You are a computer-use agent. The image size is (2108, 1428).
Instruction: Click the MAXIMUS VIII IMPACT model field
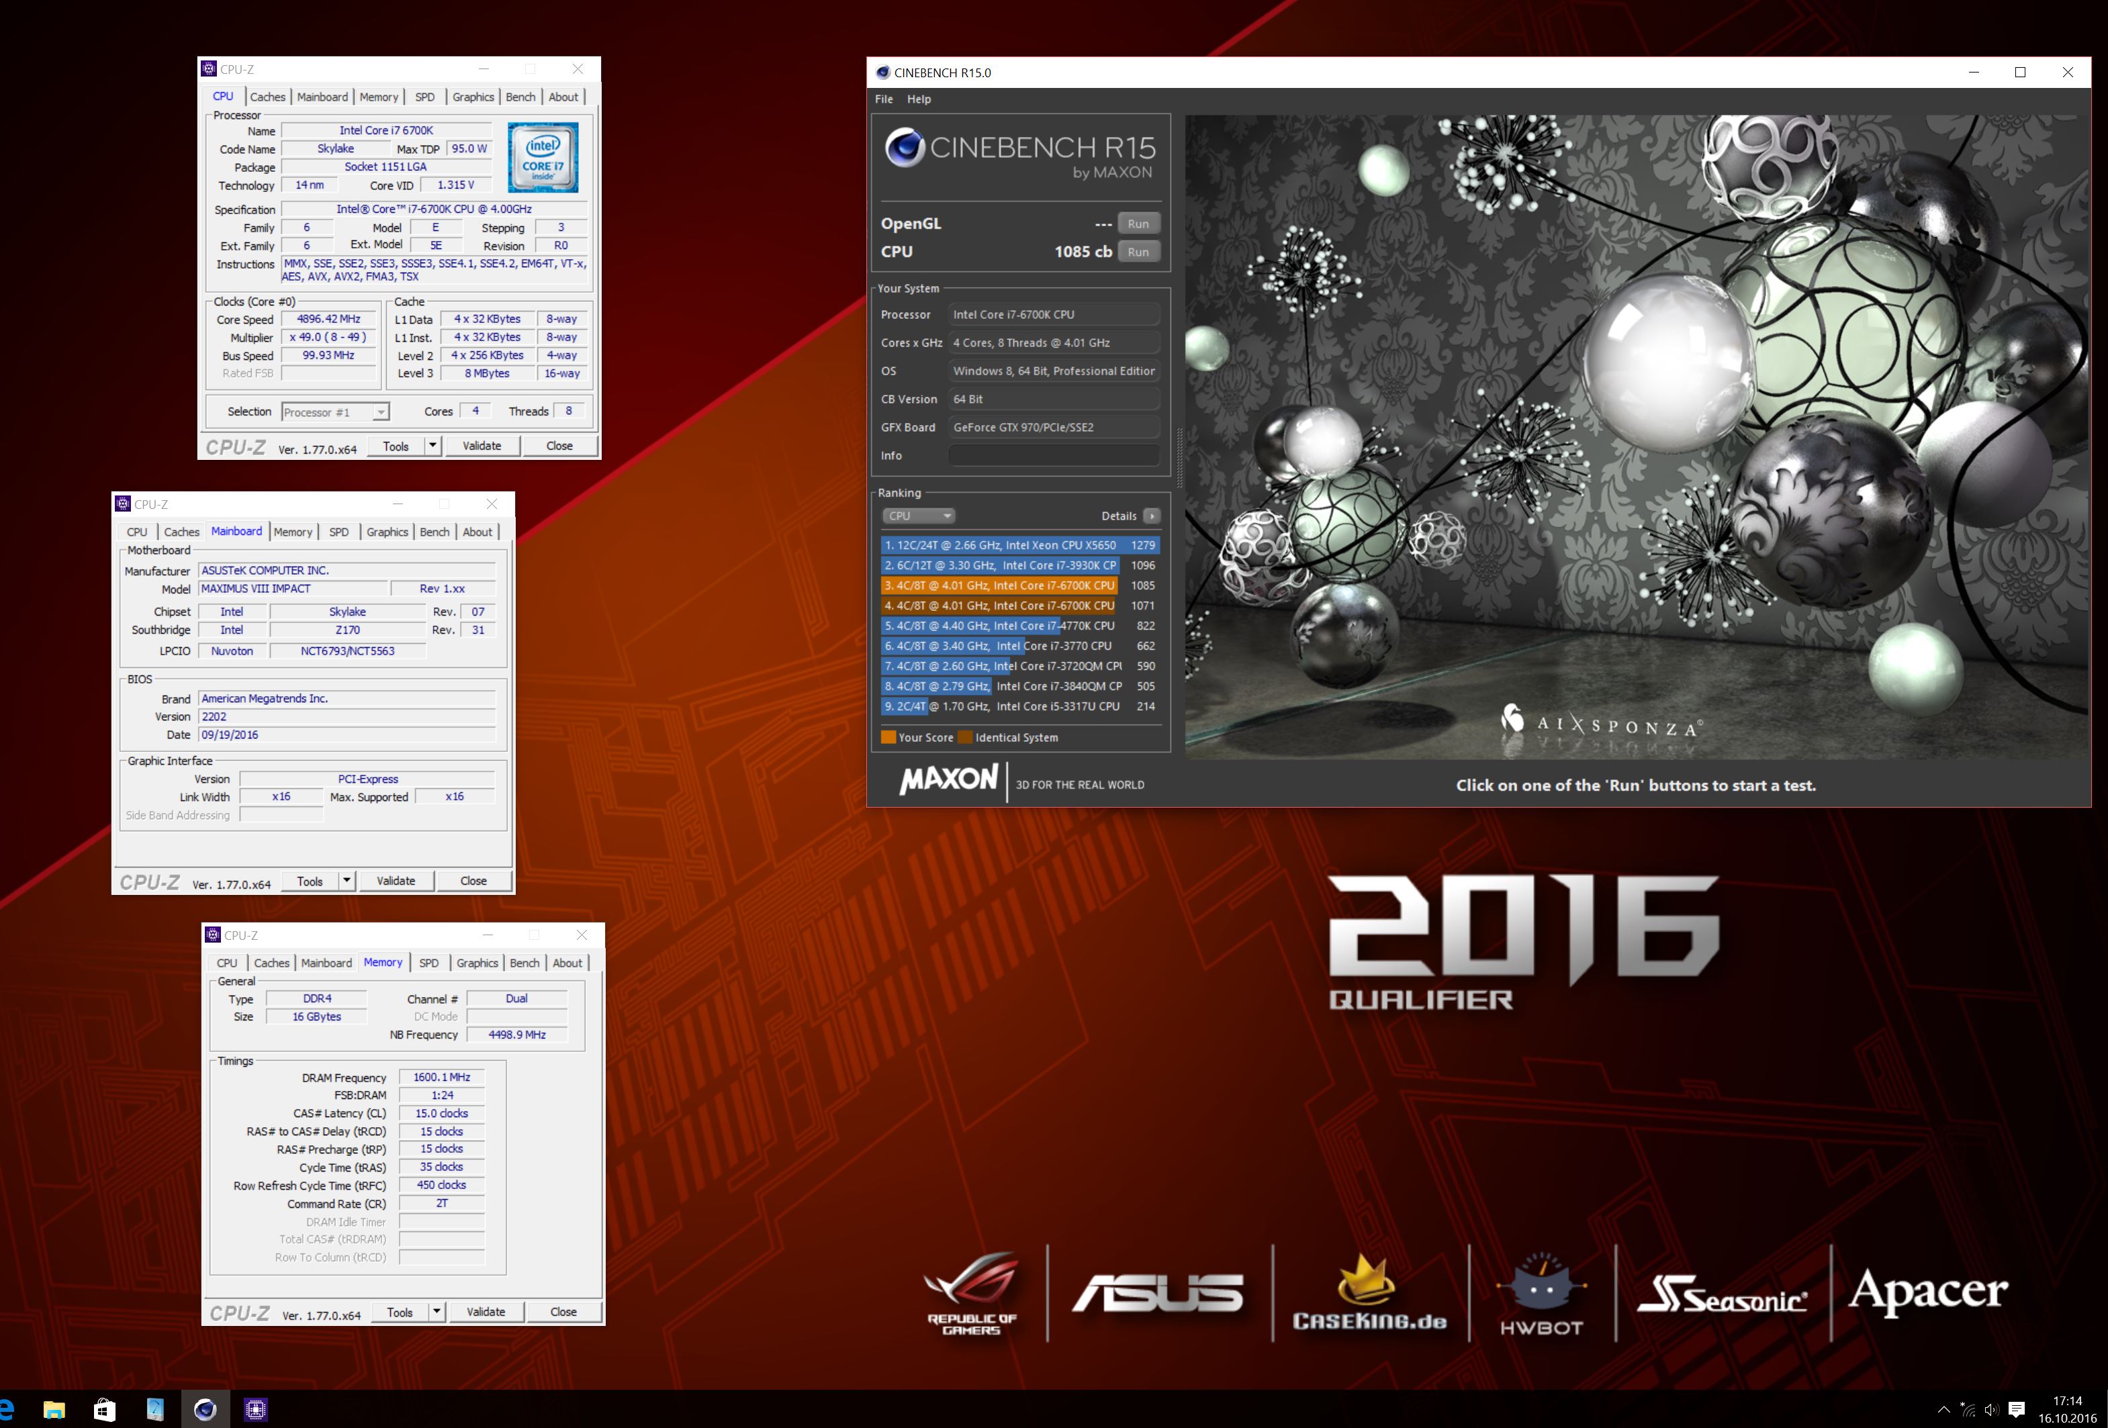click(x=293, y=588)
